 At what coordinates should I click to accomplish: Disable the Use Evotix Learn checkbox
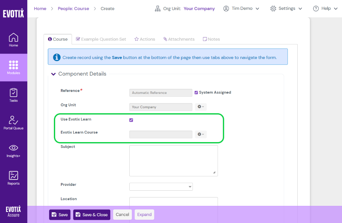tap(131, 120)
